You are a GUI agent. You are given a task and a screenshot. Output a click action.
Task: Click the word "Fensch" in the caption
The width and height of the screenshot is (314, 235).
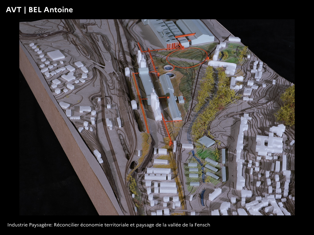(x=202, y=225)
